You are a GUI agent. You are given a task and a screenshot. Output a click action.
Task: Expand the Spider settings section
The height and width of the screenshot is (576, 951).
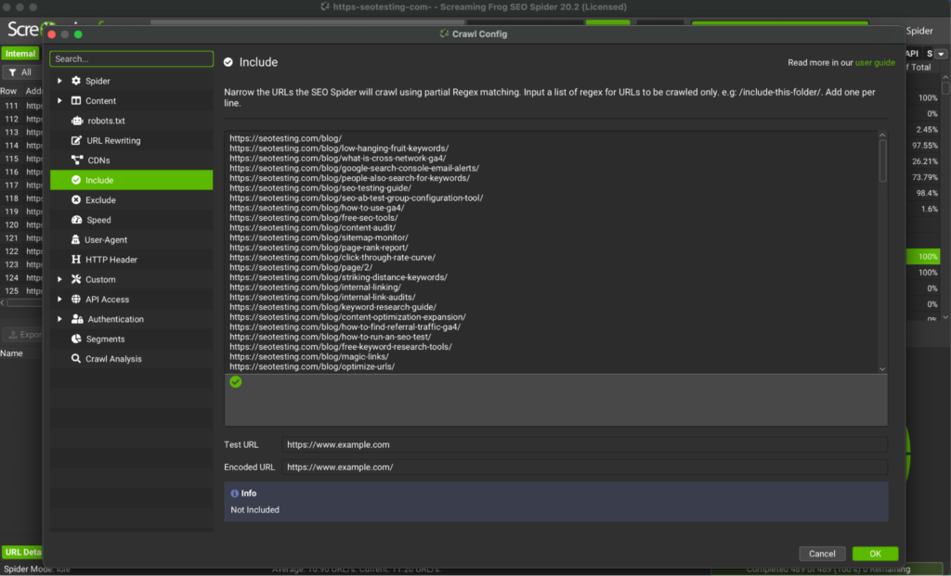point(60,82)
